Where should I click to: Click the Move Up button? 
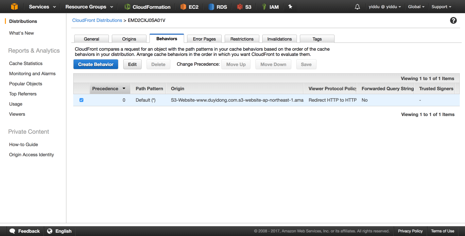coord(236,64)
